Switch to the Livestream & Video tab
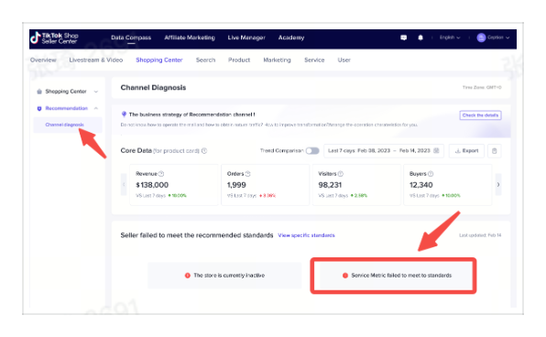 (x=96, y=60)
